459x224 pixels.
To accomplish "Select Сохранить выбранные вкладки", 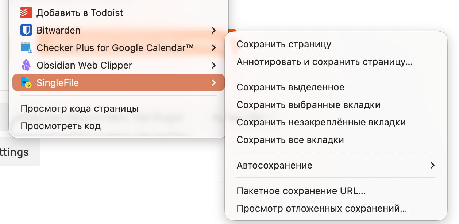I will [x=336, y=105].
